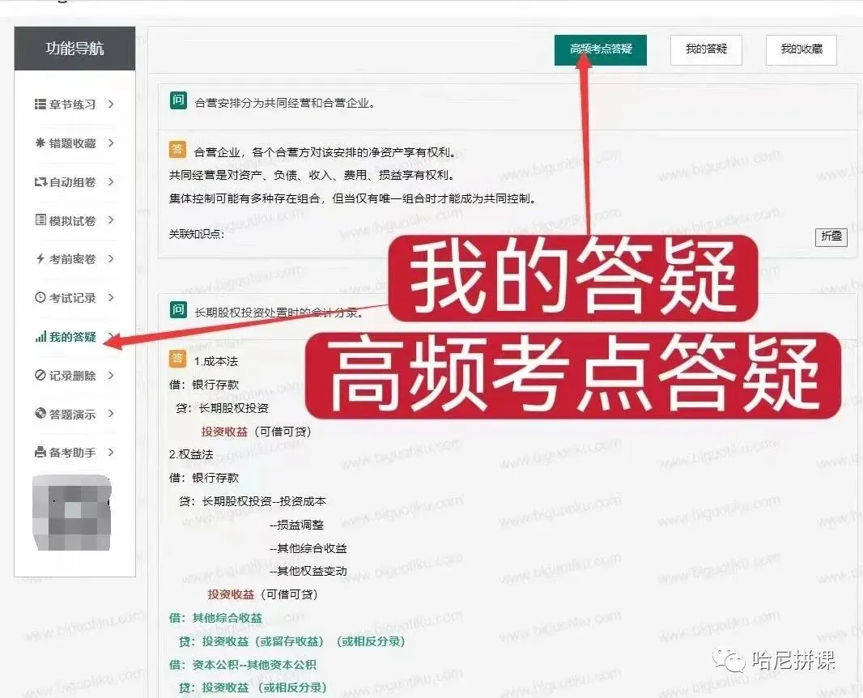Click the 考试记录 clock icon

[x=40, y=298]
